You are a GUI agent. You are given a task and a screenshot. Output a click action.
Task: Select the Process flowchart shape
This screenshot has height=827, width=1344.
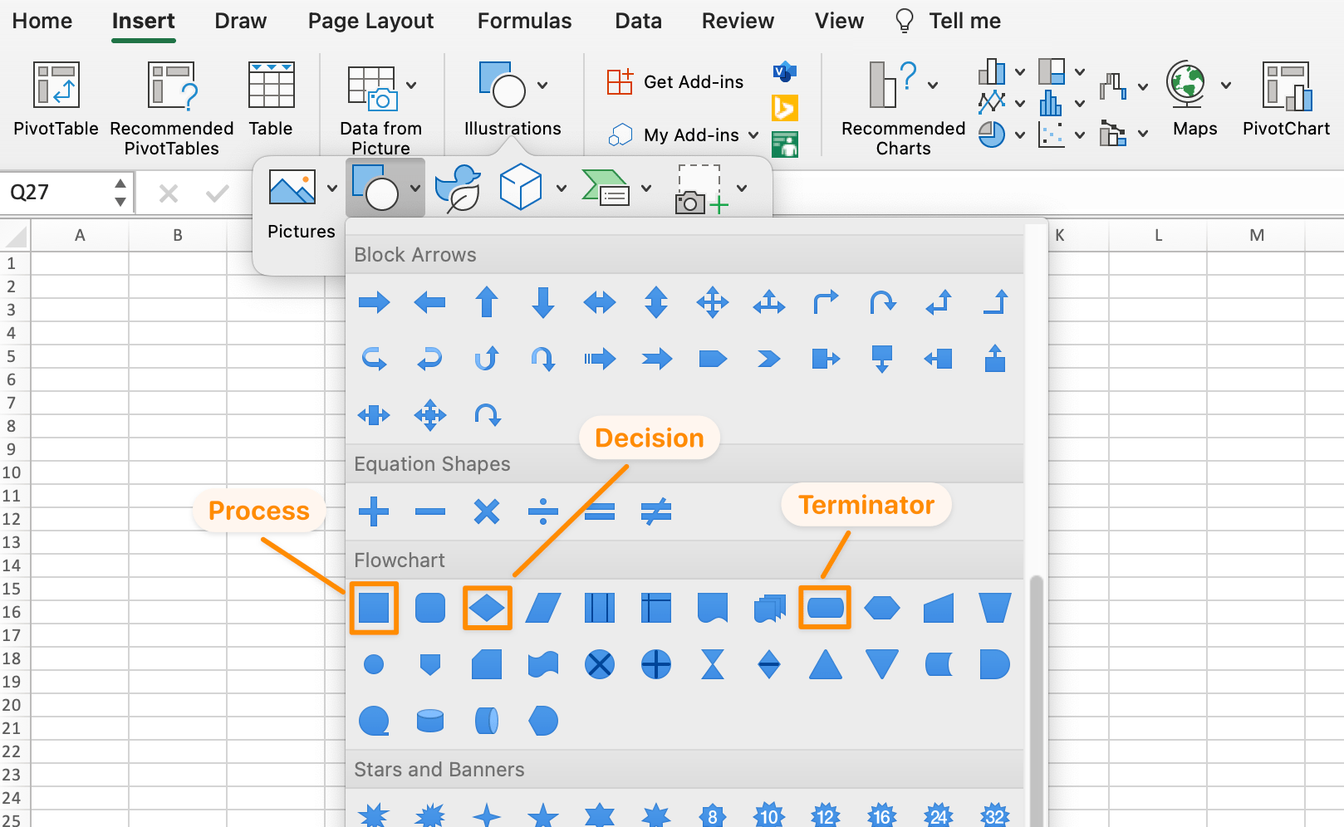374,608
